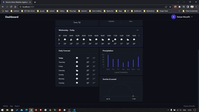Open the Gallery bookmark folder

[x=61, y=11]
